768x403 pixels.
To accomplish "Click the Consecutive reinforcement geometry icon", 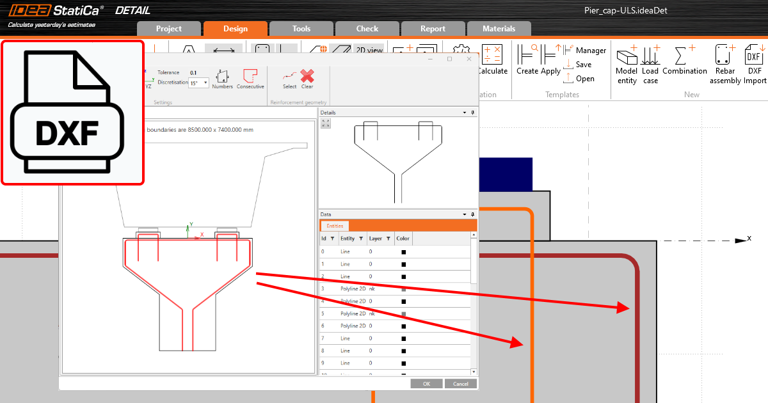I will (x=250, y=75).
